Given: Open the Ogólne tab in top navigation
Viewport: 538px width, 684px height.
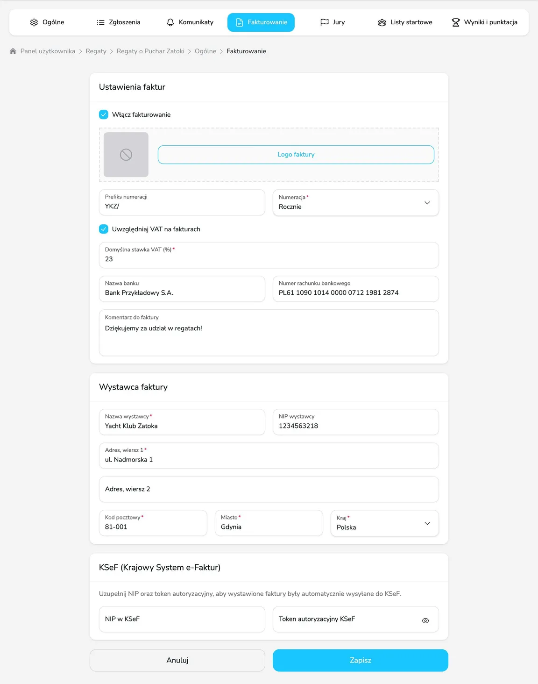Looking at the screenshot, I should 47,22.
